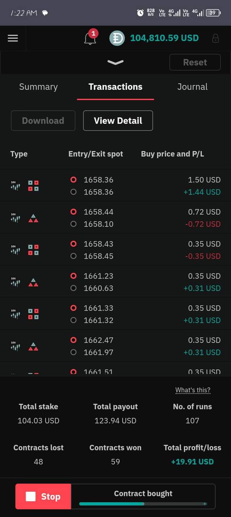The width and height of the screenshot is (231, 517).
Task: Open the hamburger menu
Action: (x=13, y=38)
